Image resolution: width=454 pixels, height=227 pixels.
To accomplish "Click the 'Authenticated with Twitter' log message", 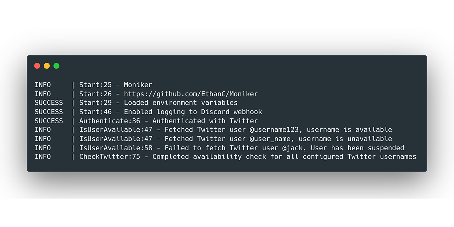I will click(x=205, y=121).
